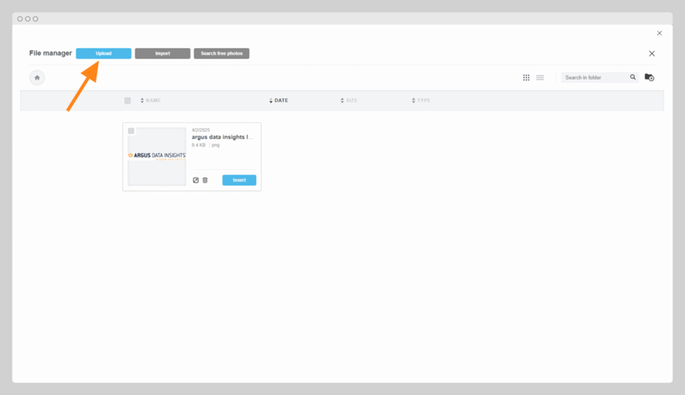Switch to list view
This screenshot has height=395, width=685.
[540, 78]
